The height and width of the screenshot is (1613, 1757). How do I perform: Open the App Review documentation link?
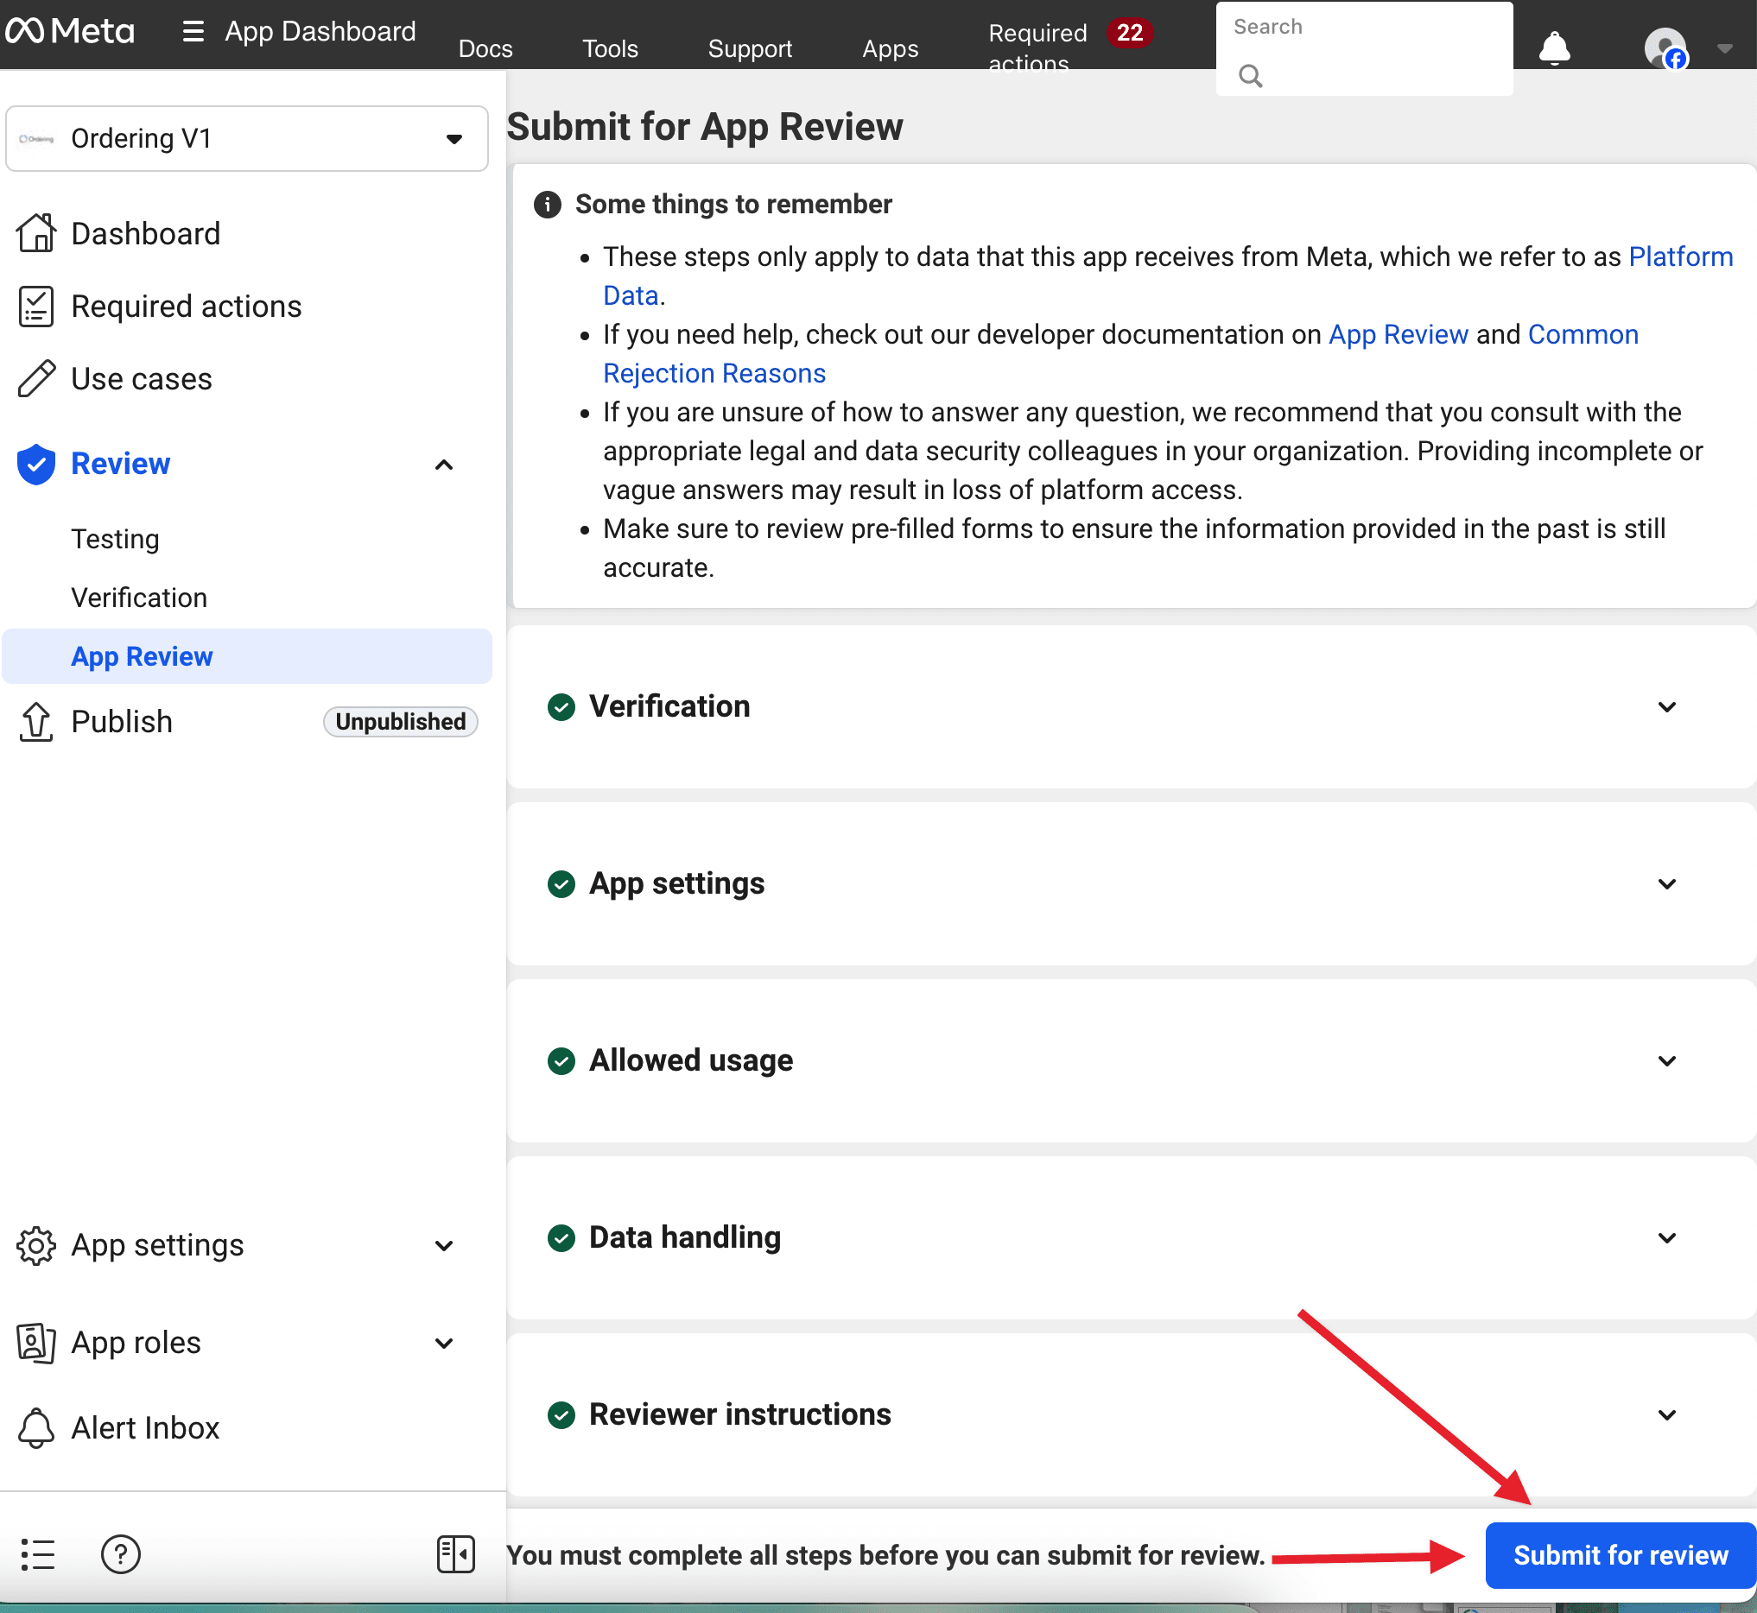(1399, 334)
